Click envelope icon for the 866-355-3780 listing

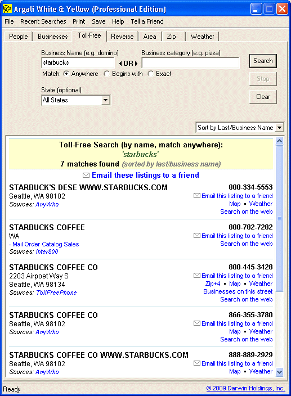tap(197, 323)
